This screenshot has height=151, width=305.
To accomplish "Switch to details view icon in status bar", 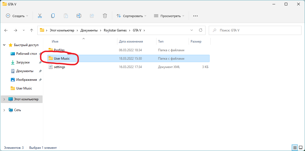I will (x=295, y=147).
